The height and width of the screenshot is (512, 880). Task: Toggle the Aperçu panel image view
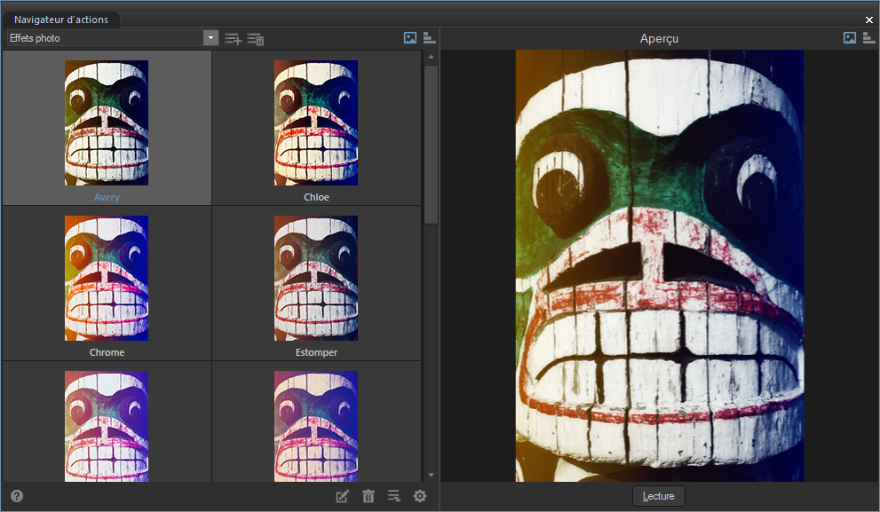(850, 38)
